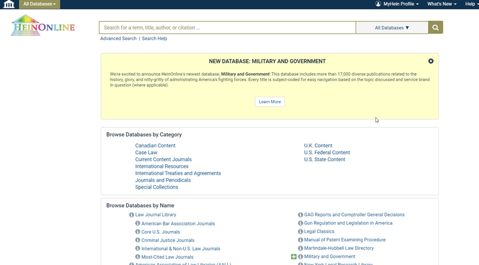The height and width of the screenshot is (265, 479).
Task: Click info icon beside GAO Reports and Comptroller General Decisions
Action: click(301, 215)
